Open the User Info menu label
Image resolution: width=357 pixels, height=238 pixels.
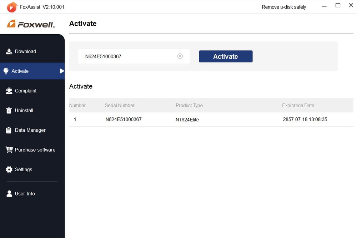(x=25, y=194)
